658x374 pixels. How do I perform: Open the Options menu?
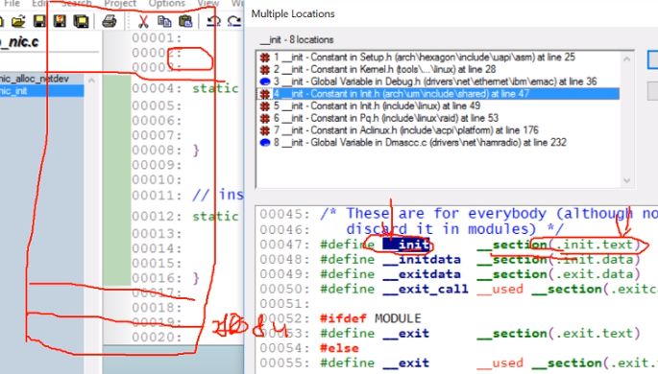click(166, 4)
